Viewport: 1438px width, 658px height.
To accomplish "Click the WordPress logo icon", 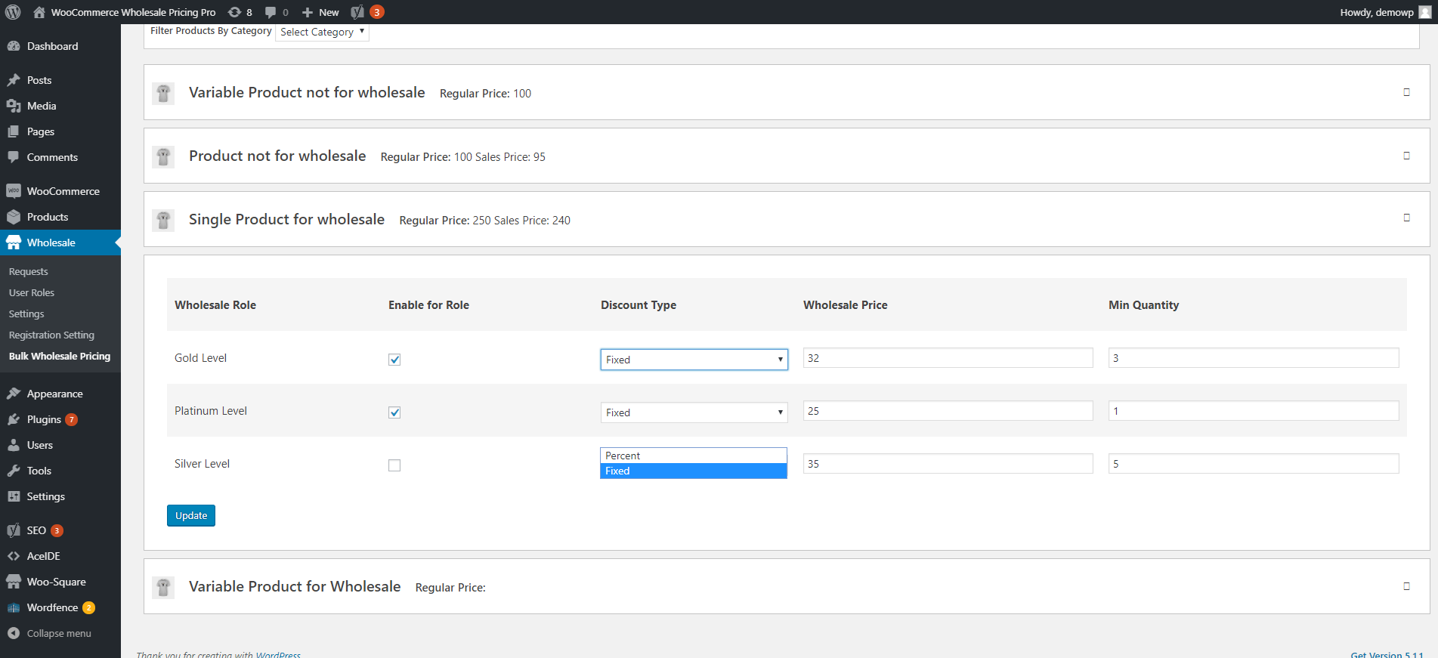I will (x=13, y=12).
